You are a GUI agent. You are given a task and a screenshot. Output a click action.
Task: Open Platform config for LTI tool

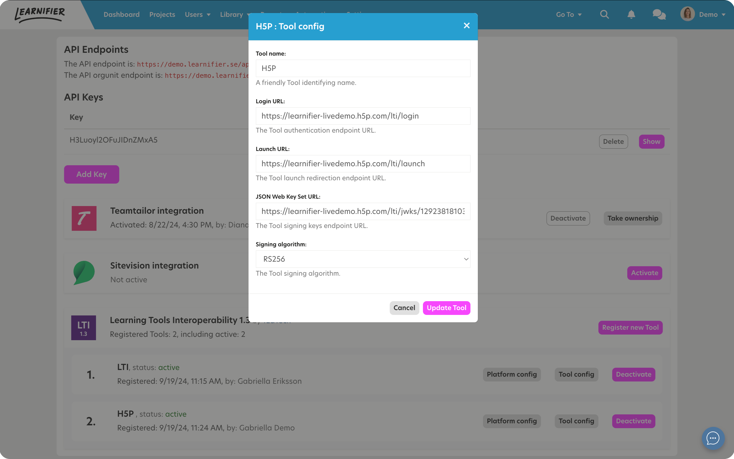click(512, 374)
